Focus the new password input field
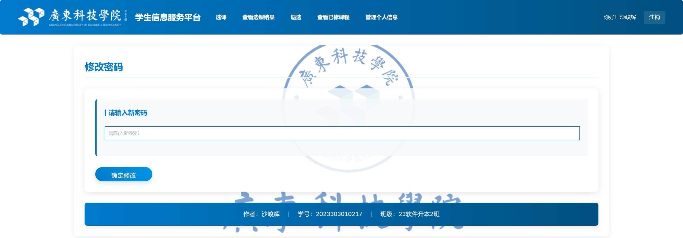This screenshot has width=683, height=238. click(342, 133)
